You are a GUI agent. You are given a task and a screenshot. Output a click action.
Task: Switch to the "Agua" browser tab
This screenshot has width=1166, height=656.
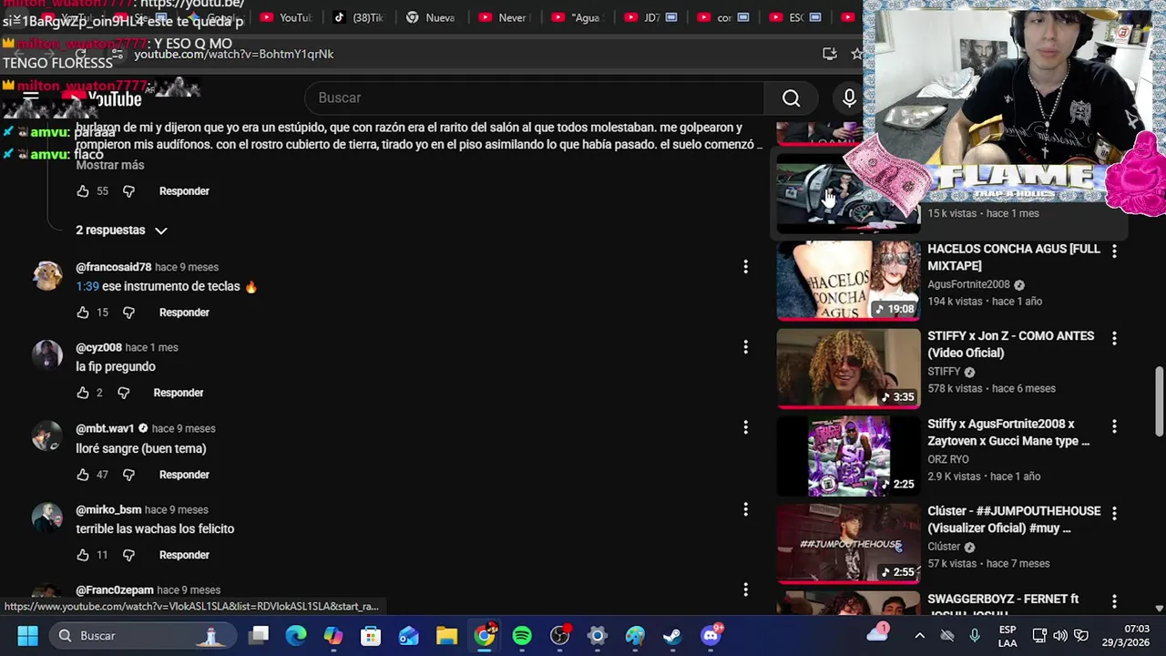pos(577,17)
